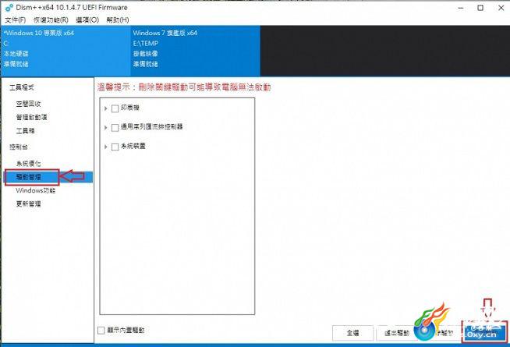Image resolution: width=510 pixels, height=347 pixels.
Task: Click the 工具程式 section header
Action: click(x=22, y=87)
